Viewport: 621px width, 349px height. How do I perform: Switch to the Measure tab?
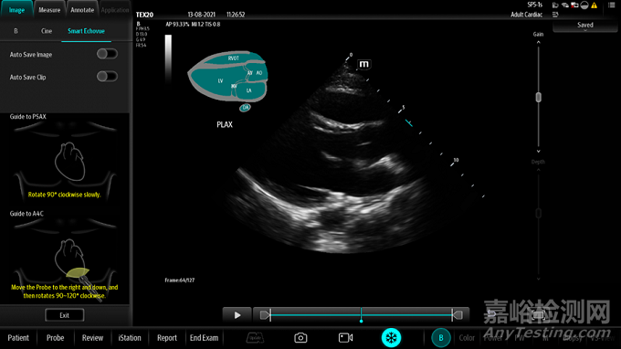(x=49, y=9)
